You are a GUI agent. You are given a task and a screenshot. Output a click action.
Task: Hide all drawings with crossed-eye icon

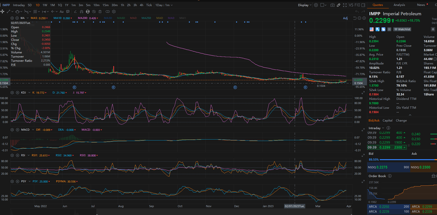click(x=94, y=12)
